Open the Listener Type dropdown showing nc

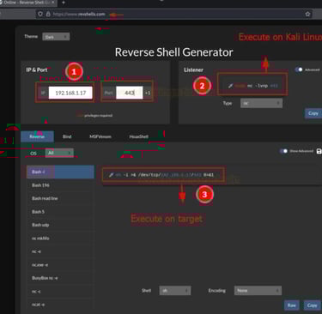261,103
